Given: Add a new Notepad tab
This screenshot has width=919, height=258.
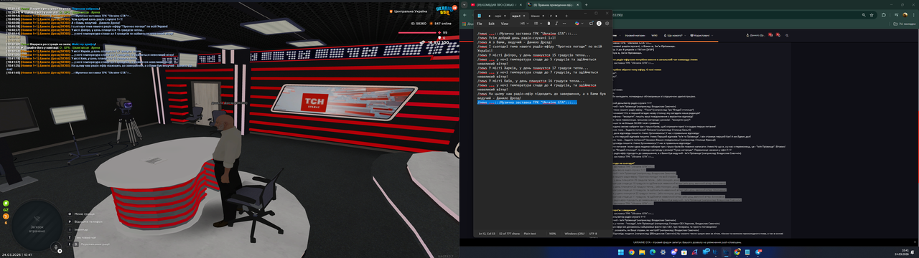Looking at the screenshot, I should [x=566, y=16].
